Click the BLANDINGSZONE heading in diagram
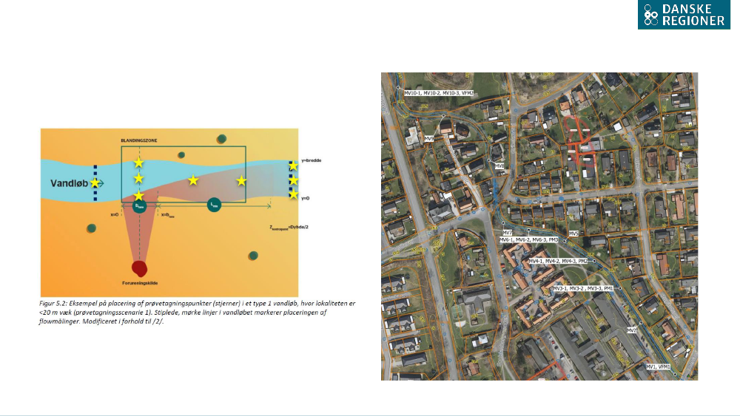This screenshot has width=740, height=416. coord(139,140)
